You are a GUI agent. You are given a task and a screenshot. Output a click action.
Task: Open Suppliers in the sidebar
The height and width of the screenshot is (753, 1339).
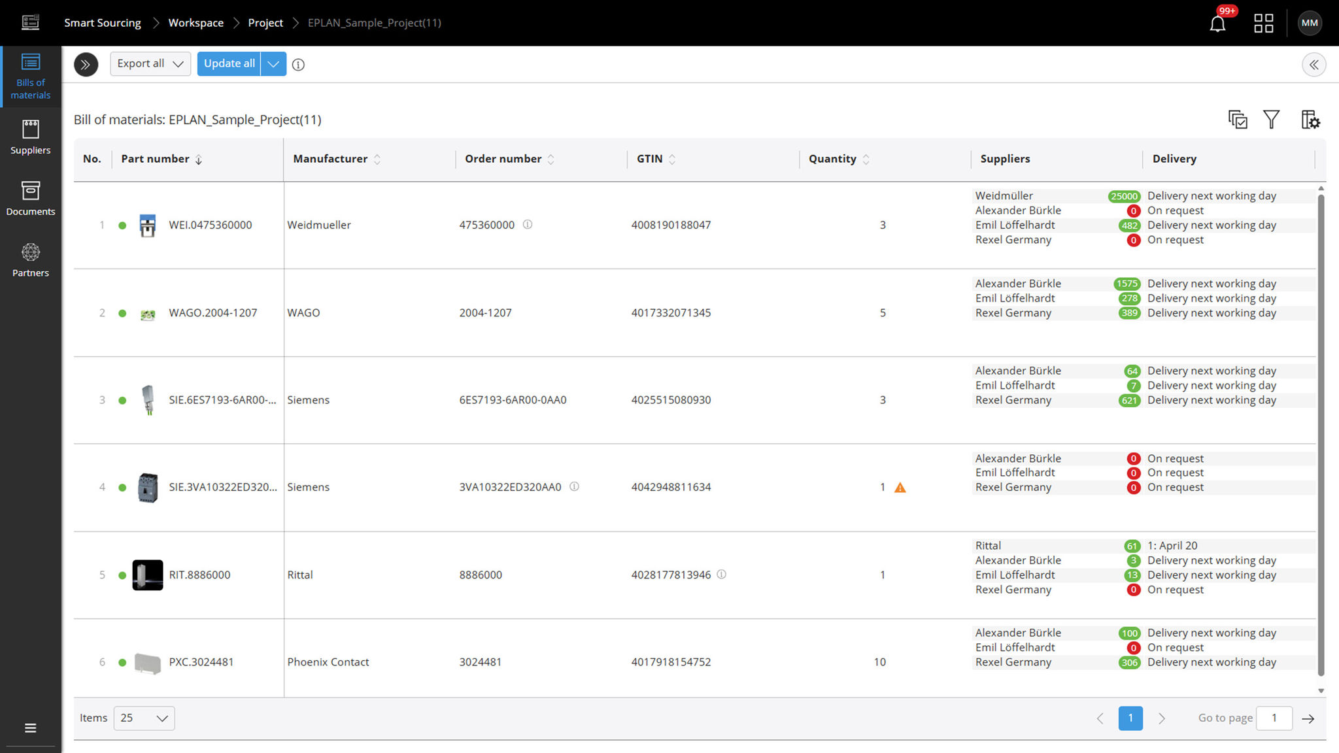pyautogui.click(x=31, y=137)
